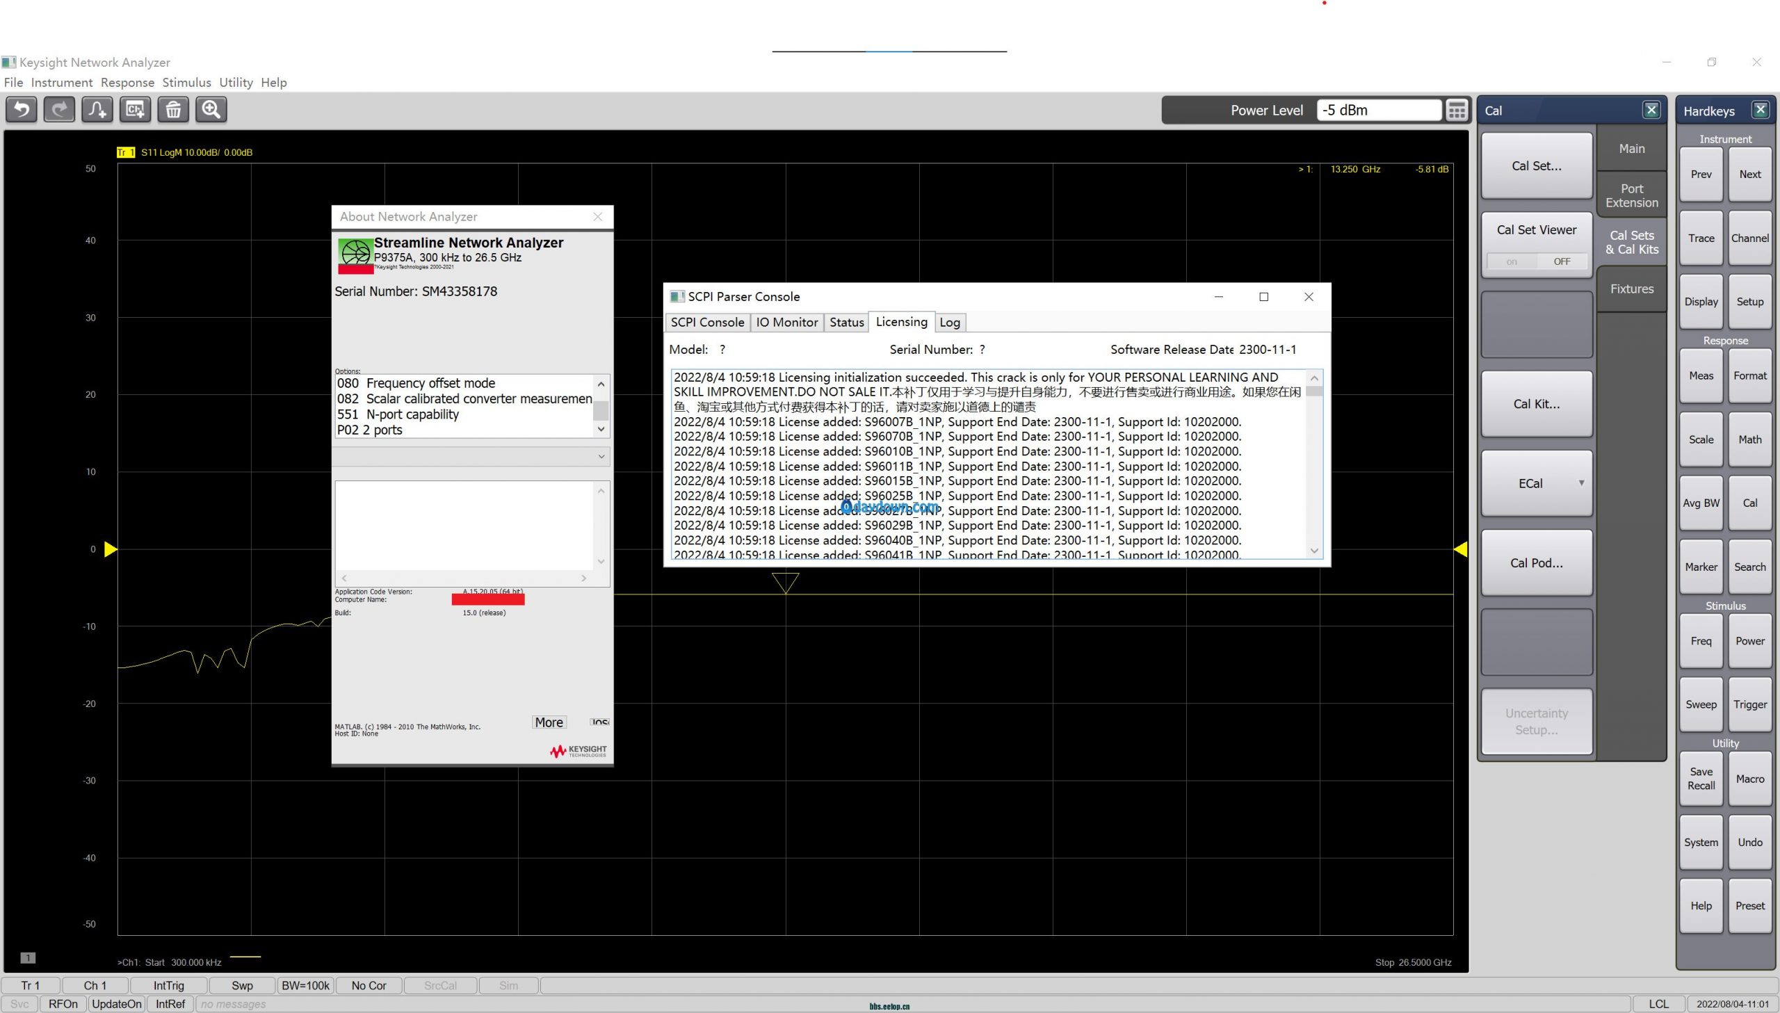Click the Tr 1 status bar field
Screen dimensions: 1780x1013
pos(31,985)
